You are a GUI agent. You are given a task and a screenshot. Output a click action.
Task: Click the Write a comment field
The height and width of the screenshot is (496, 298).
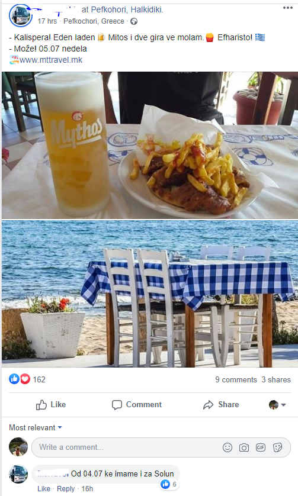161,447
